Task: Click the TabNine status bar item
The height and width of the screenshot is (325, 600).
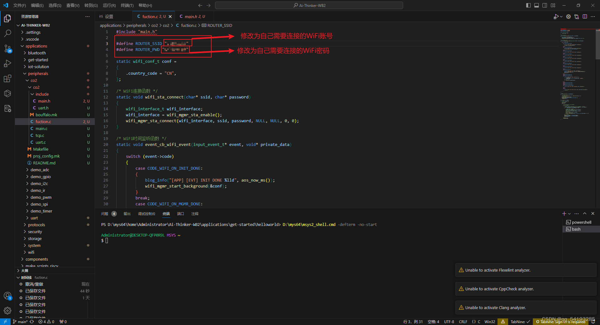Action: [520, 322]
